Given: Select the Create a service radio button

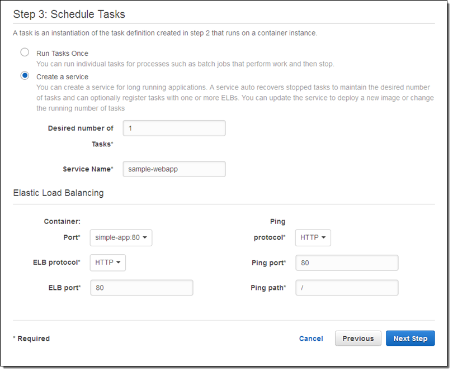Looking at the screenshot, I should (x=25, y=76).
